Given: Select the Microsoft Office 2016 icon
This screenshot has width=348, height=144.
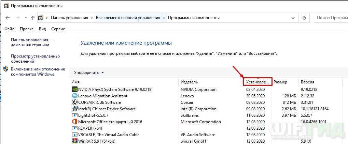Looking at the screenshot, I should coord(75,122).
